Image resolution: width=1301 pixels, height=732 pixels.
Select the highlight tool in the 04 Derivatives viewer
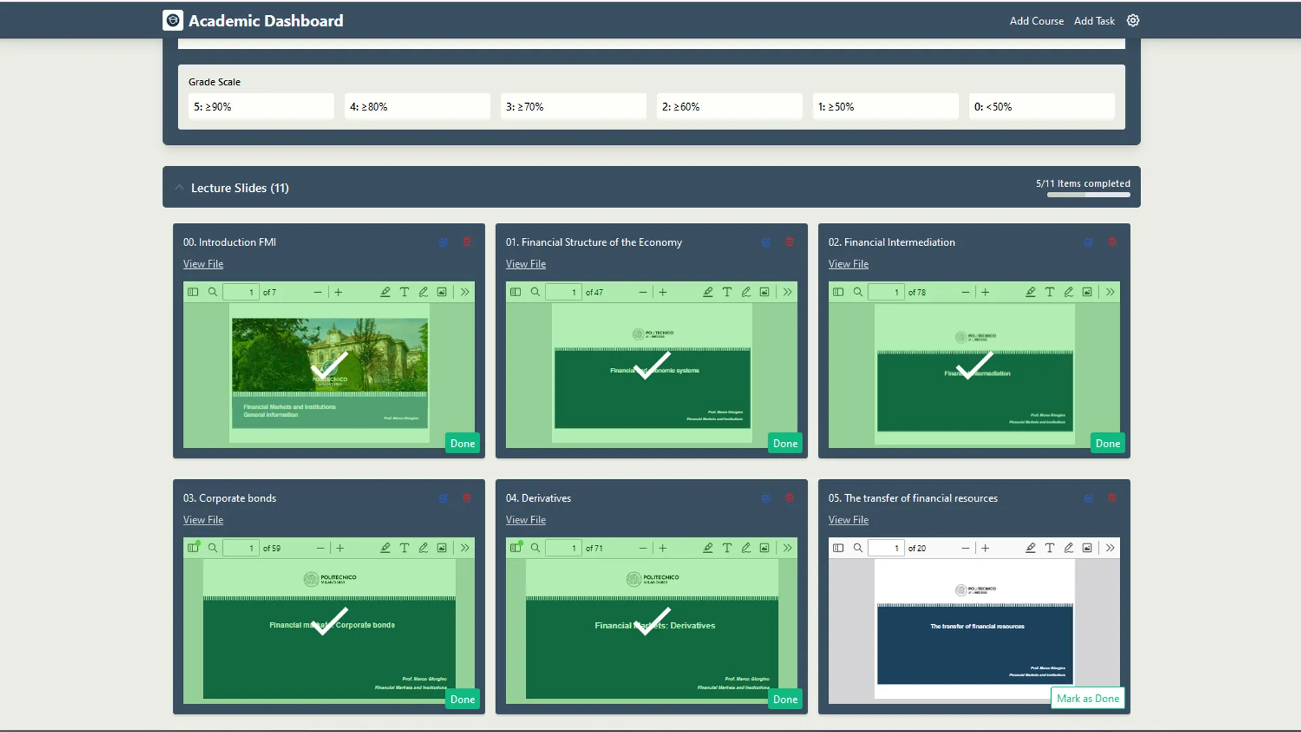coord(707,548)
